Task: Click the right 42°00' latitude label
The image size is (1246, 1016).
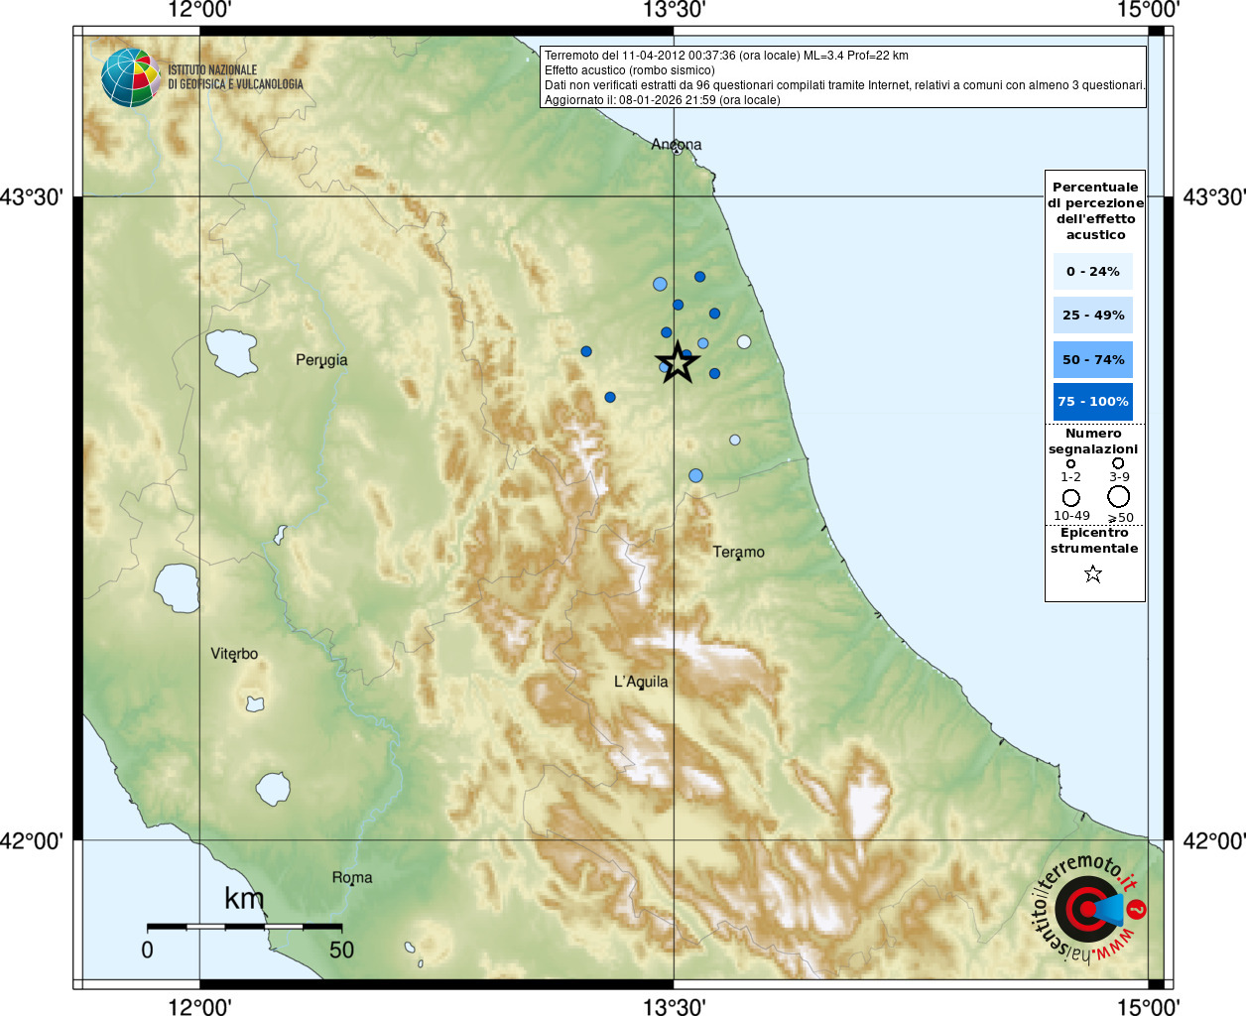Action: 1214,840
